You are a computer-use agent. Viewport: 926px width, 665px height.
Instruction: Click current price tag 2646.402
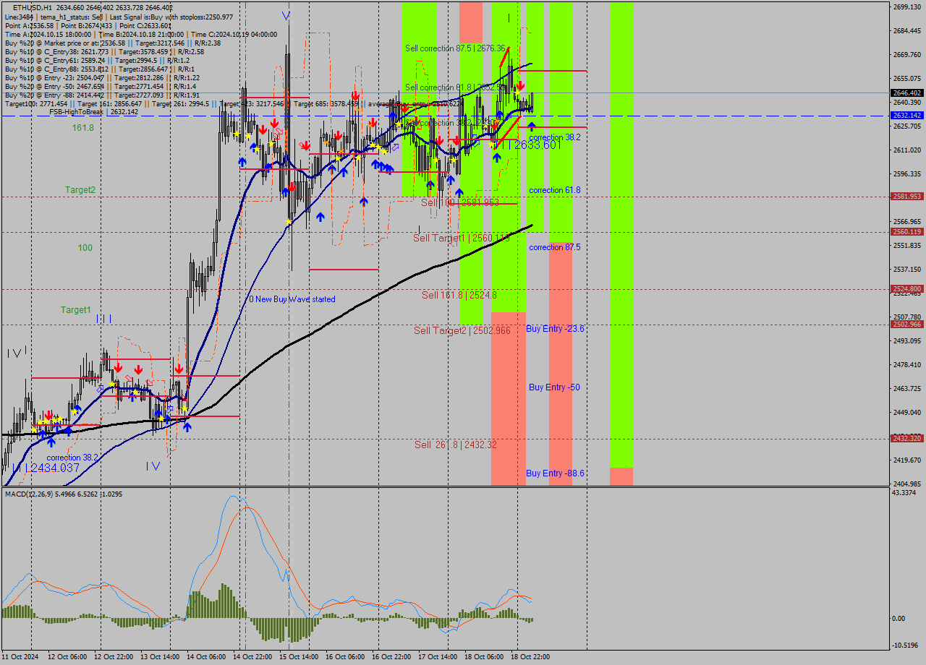(906, 93)
